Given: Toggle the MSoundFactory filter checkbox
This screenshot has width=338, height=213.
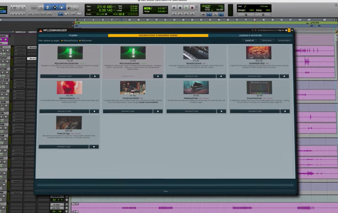Looking at the screenshot, I should point(63,41).
